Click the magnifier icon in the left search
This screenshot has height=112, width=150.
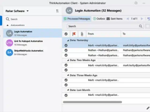pos(7,19)
